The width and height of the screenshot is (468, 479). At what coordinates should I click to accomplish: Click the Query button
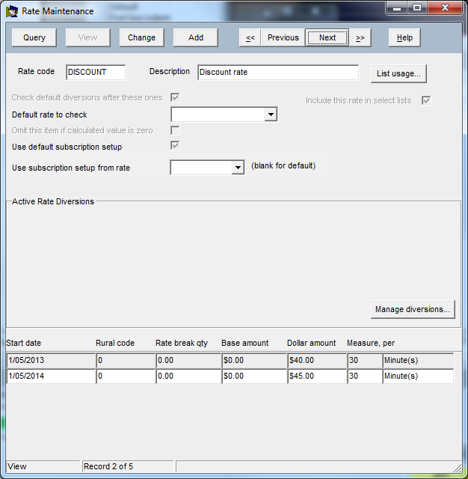[x=34, y=37]
